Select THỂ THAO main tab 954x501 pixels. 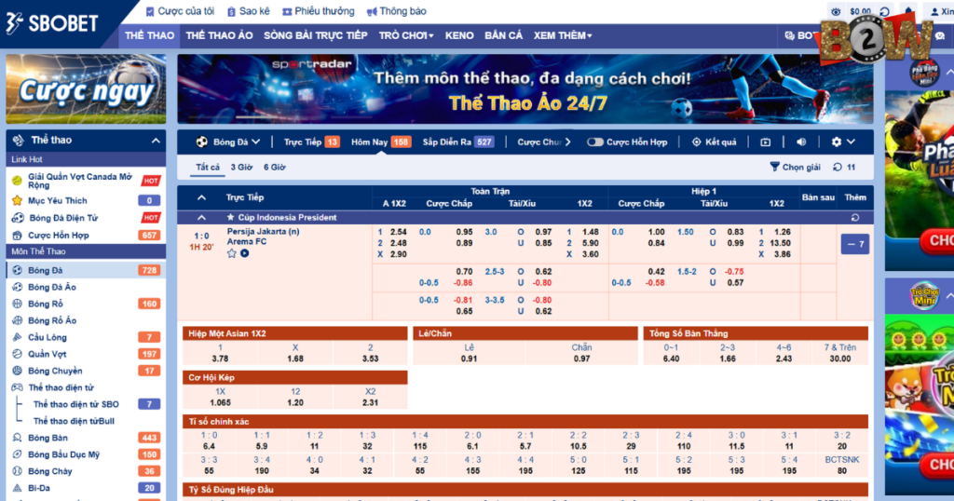(x=149, y=35)
